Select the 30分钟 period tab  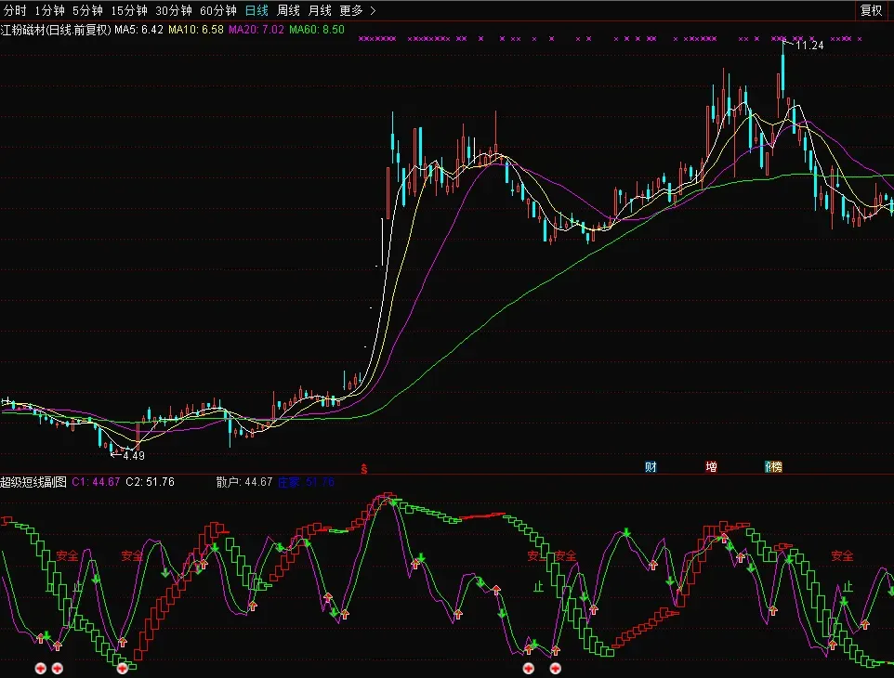174,10
